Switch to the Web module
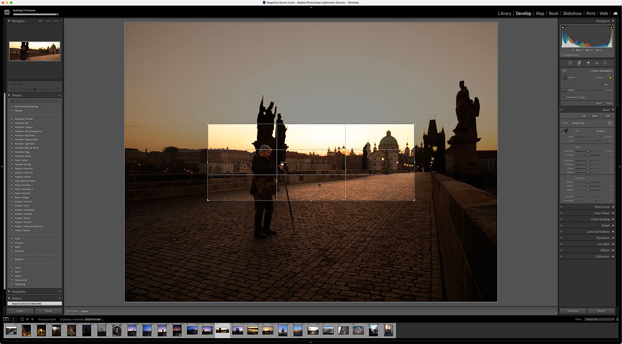 pyautogui.click(x=604, y=13)
